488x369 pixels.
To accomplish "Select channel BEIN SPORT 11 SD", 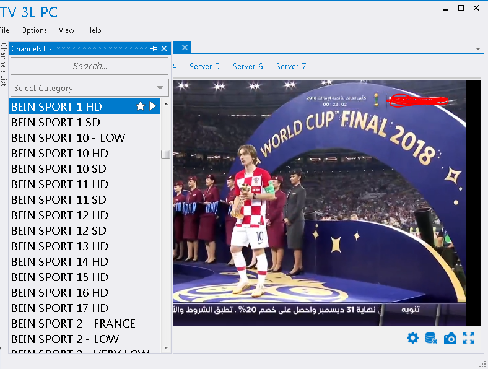I will coord(84,200).
